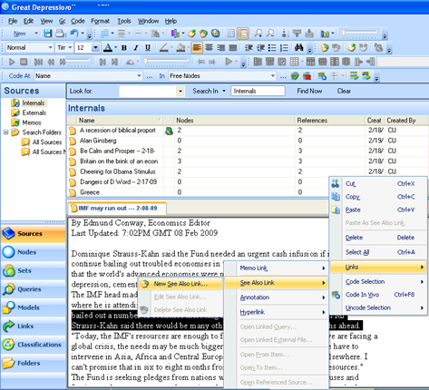
Task: Click Find Now button
Action: click(309, 91)
